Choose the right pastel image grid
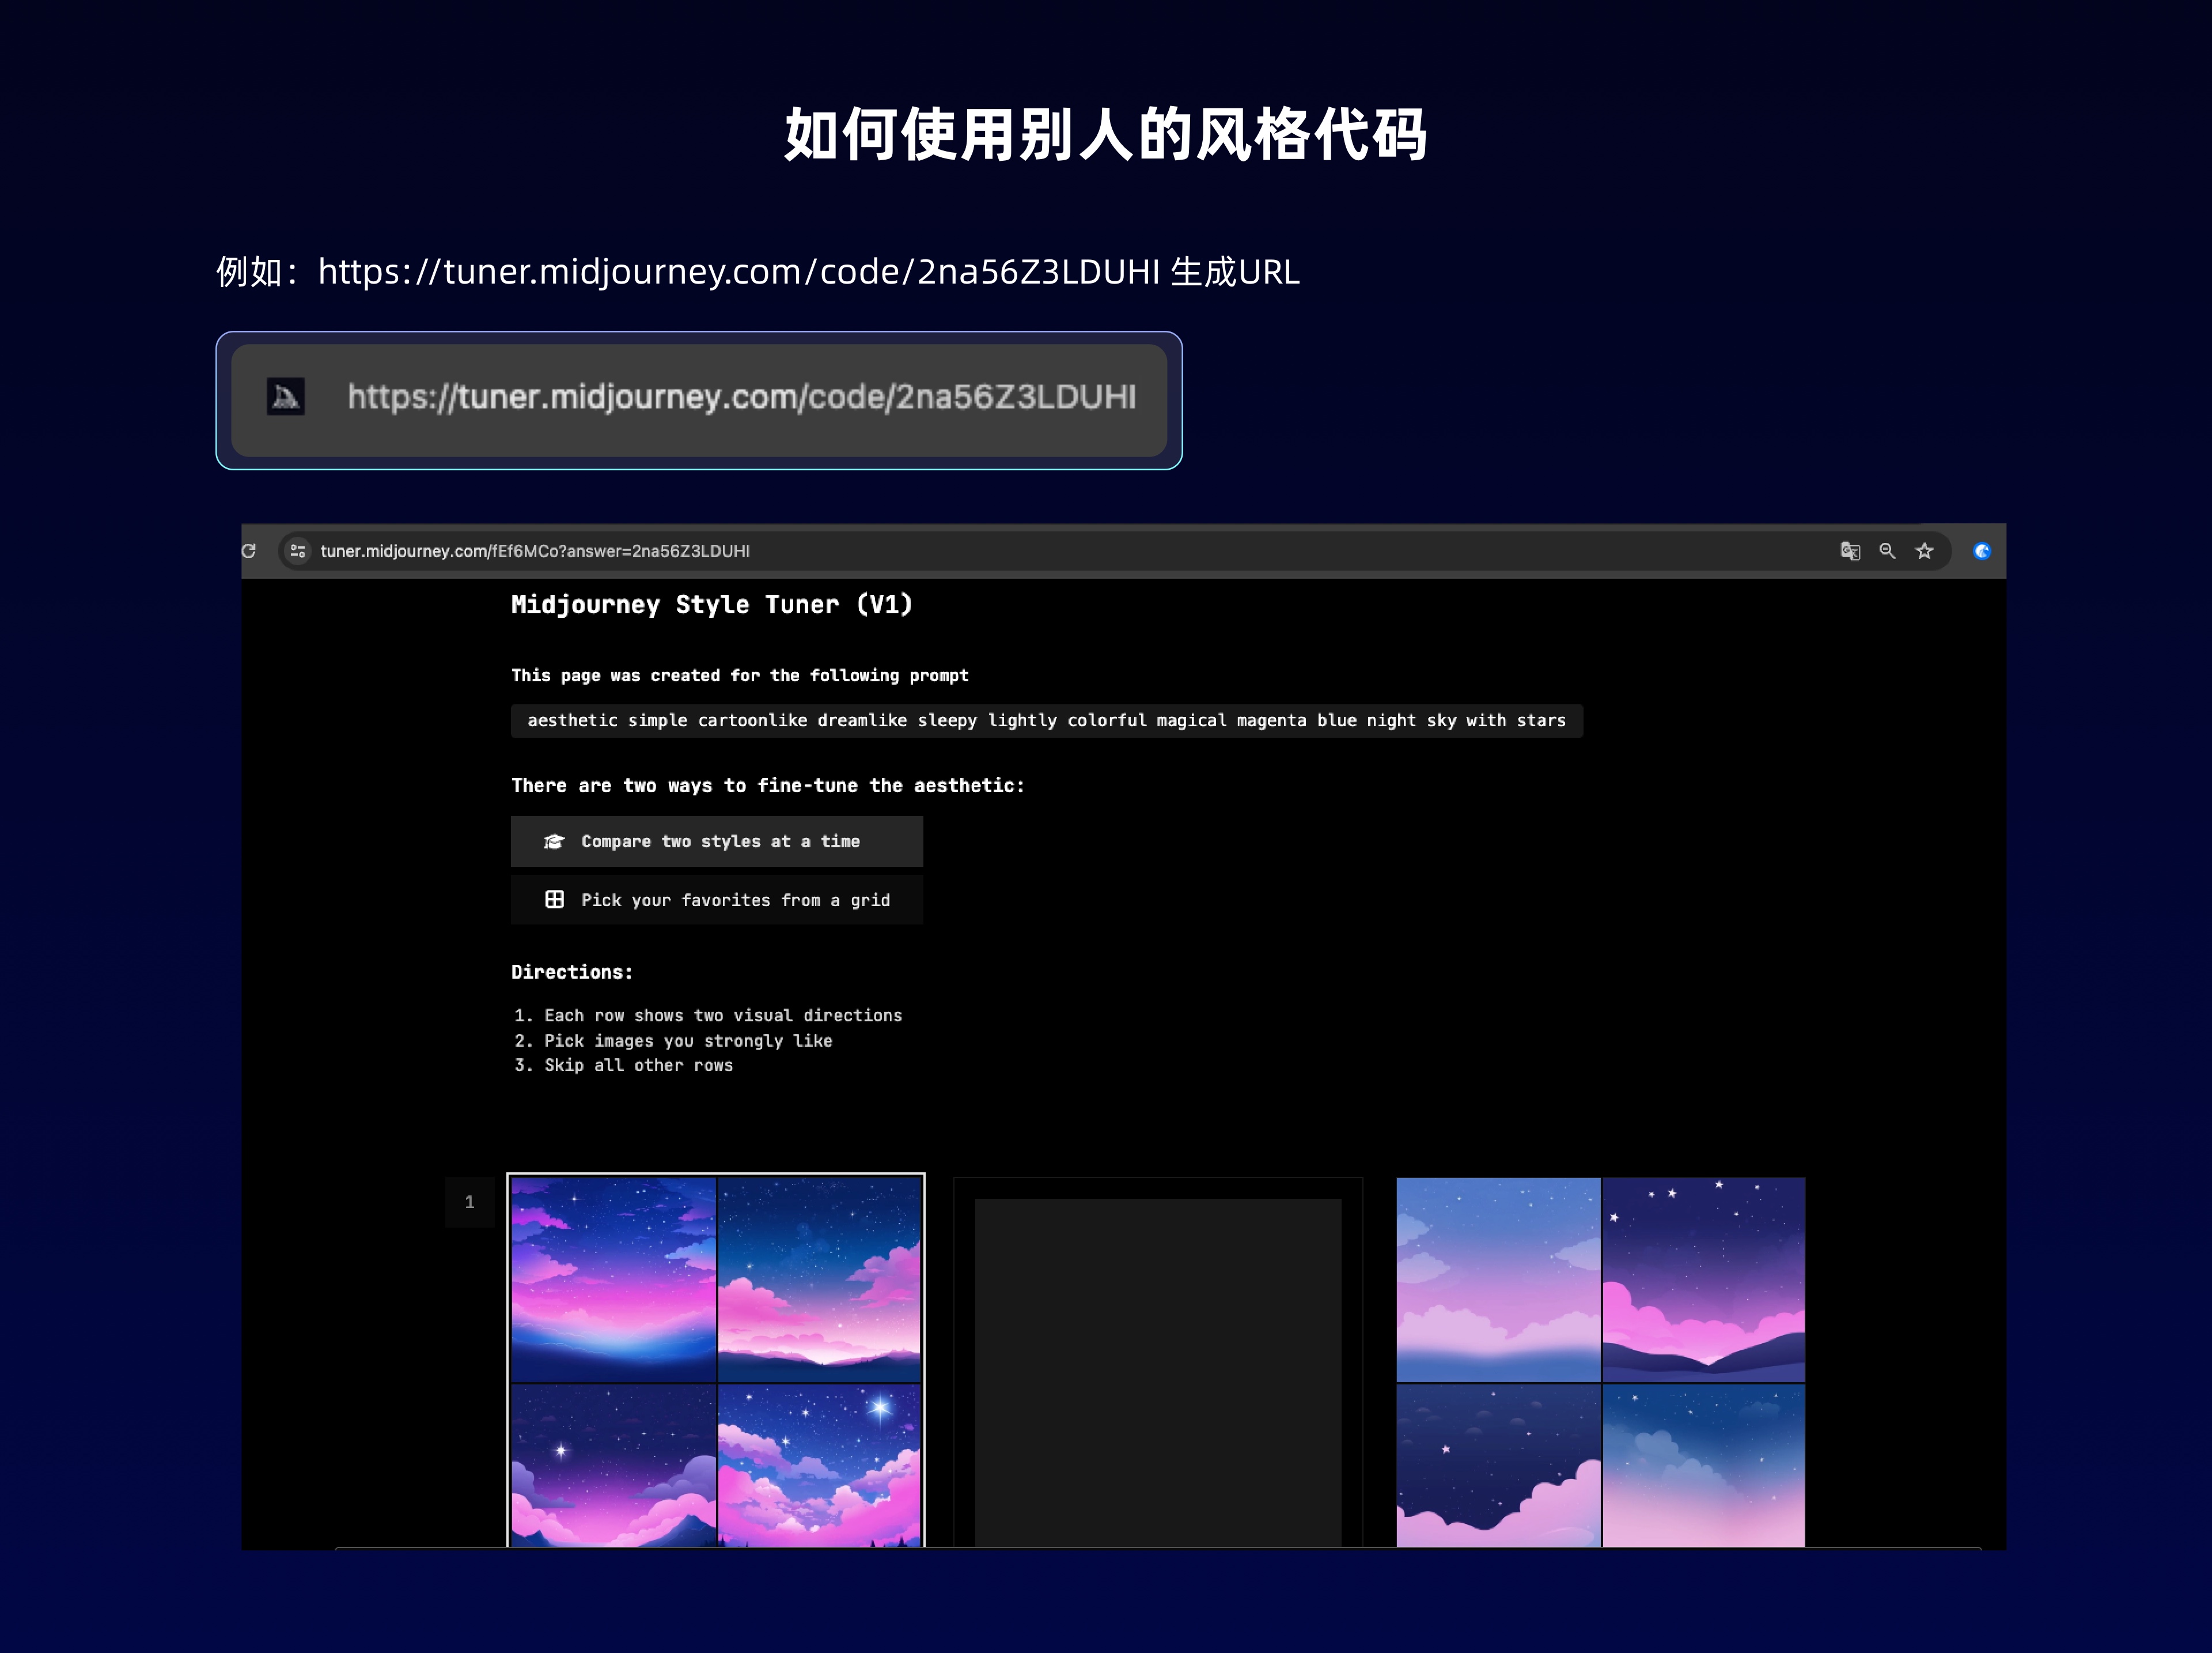Screen dimensions: 2212x1653 1600,1361
